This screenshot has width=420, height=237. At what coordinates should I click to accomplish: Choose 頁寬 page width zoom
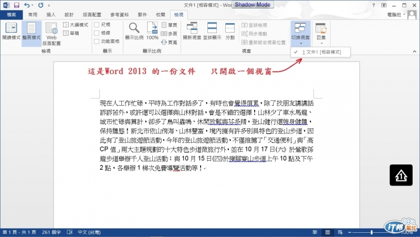pos(169,42)
